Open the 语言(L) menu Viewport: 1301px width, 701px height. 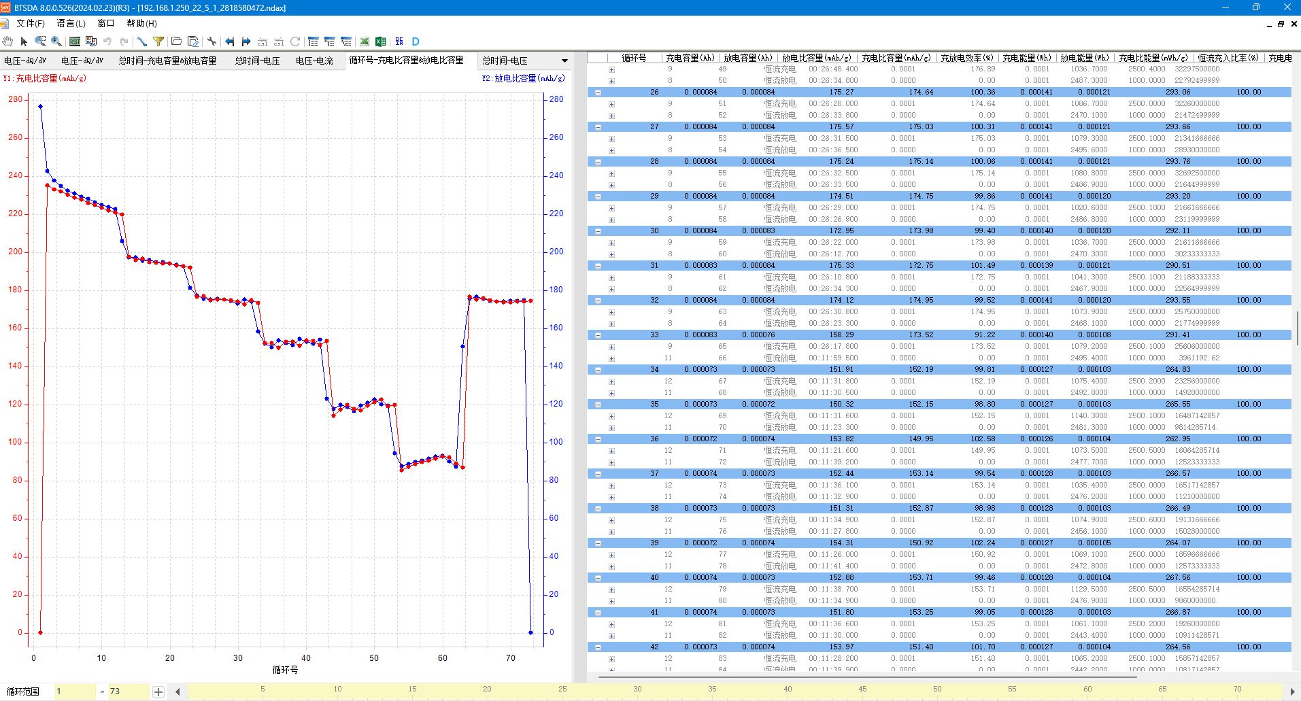click(x=71, y=24)
